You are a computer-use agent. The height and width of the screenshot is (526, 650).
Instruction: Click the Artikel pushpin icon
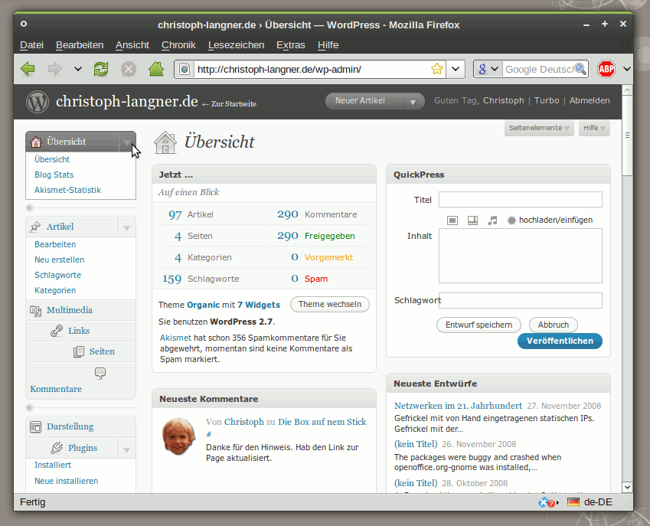(x=36, y=227)
